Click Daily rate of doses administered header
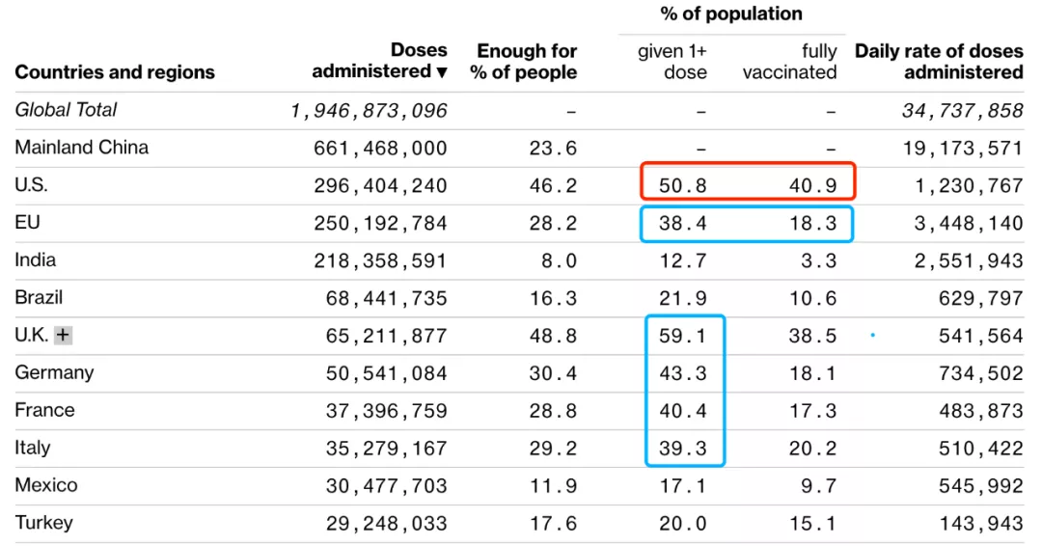Viewport: 1042px width, 546px height. (x=939, y=62)
